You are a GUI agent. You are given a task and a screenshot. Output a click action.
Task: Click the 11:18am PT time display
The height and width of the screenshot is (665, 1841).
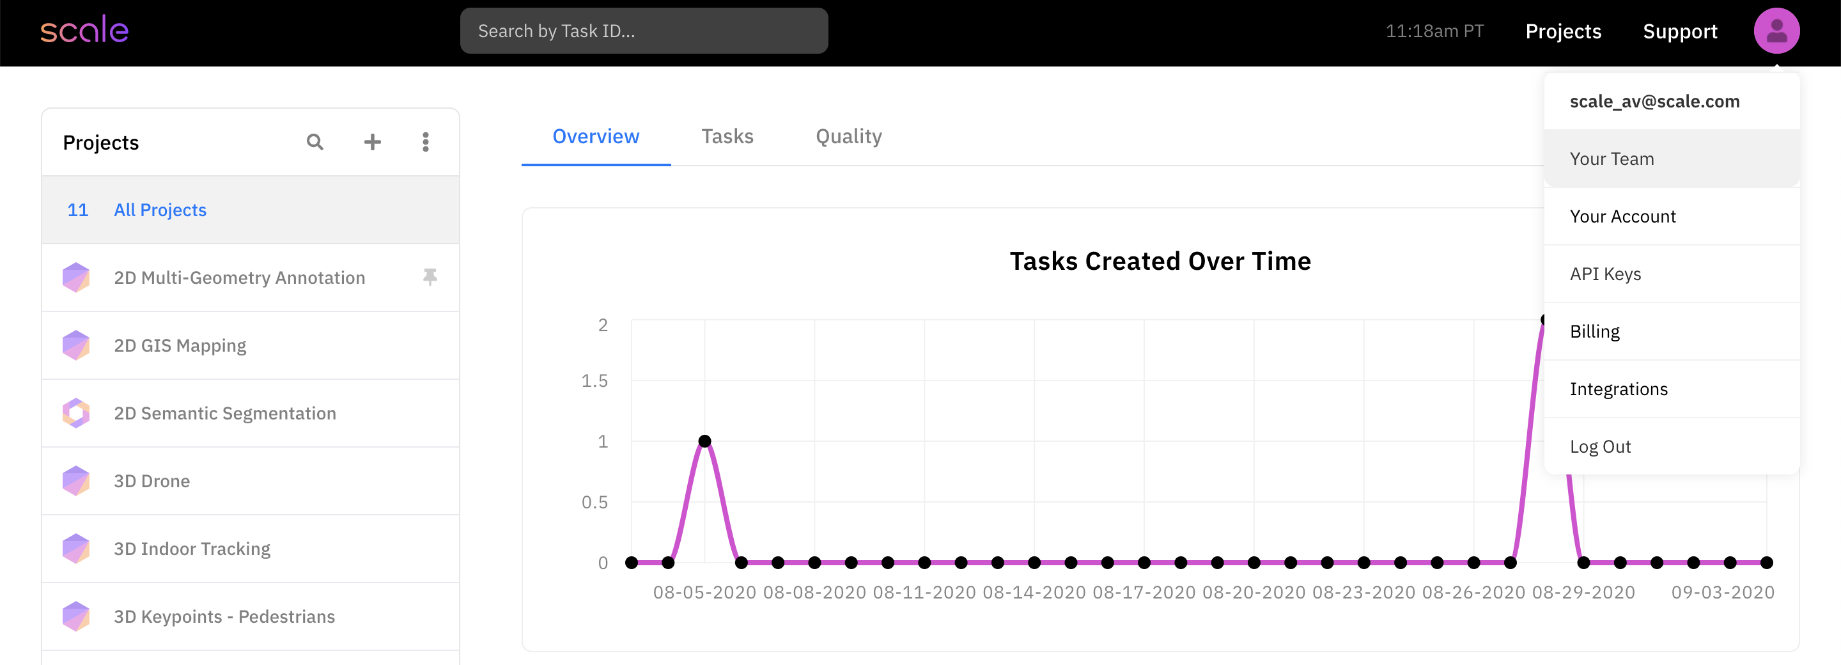(1434, 31)
